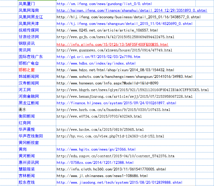Open the 0758zx.com 12388.html link
Viewport: 214px width, 186px height.
point(95,163)
